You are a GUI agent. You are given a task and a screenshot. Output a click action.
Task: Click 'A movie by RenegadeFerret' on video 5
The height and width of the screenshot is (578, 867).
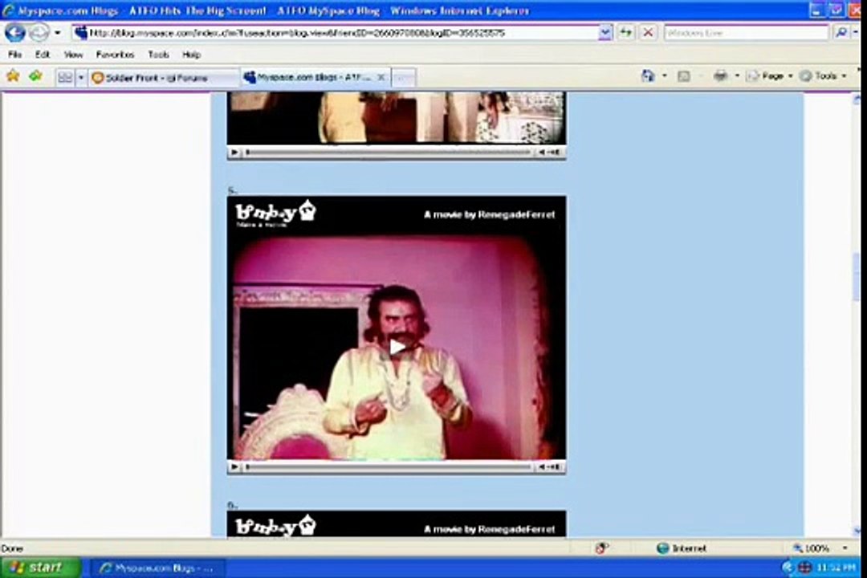[490, 214]
